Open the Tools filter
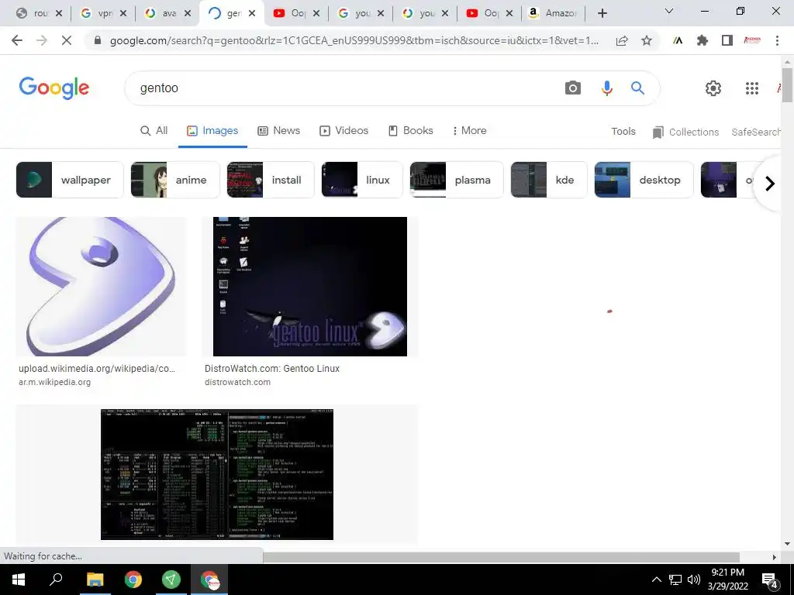Image resolution: width=794 pixels, height=595 pixels. [623, 132]
